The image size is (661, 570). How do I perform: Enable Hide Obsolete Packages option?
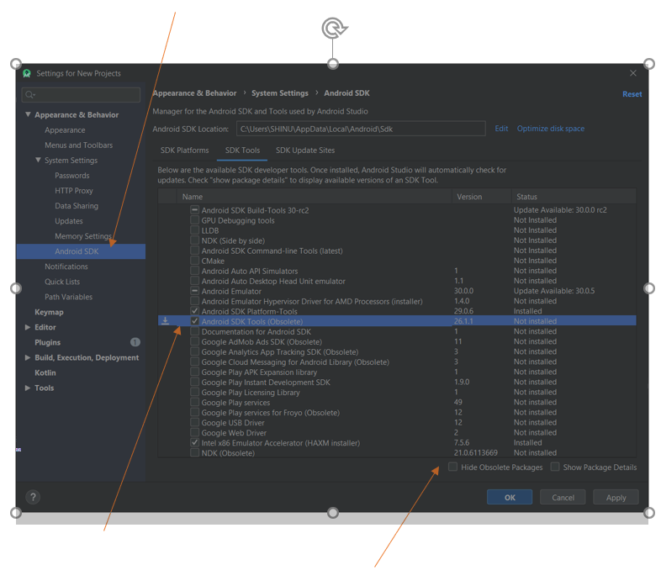452,467
